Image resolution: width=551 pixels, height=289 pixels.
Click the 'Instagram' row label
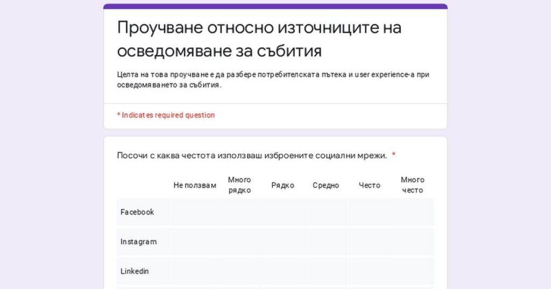138,242
